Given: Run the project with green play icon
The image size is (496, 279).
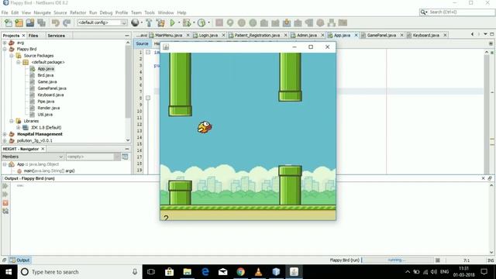Looking at the screenshot, I should [x=172, y=22].
